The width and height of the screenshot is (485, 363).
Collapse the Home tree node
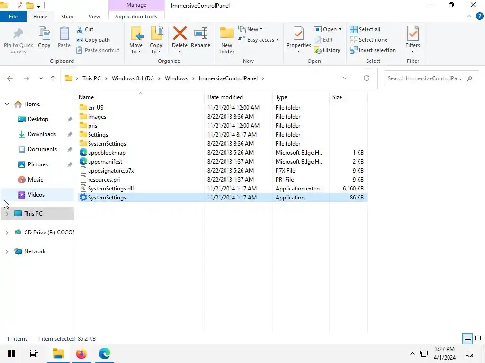click(x=7, y=104)
